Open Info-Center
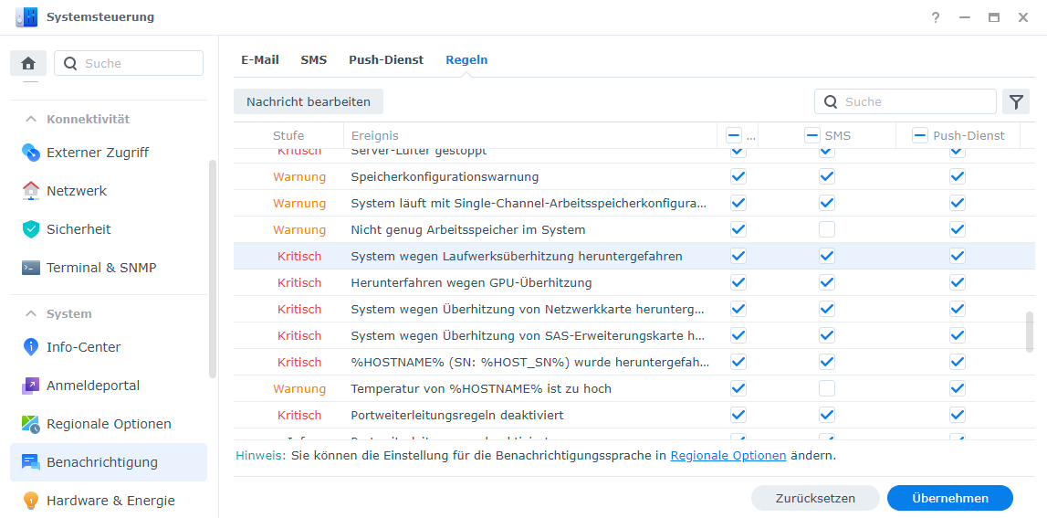This screenshot has width=1047, height=518. (83, 347)
